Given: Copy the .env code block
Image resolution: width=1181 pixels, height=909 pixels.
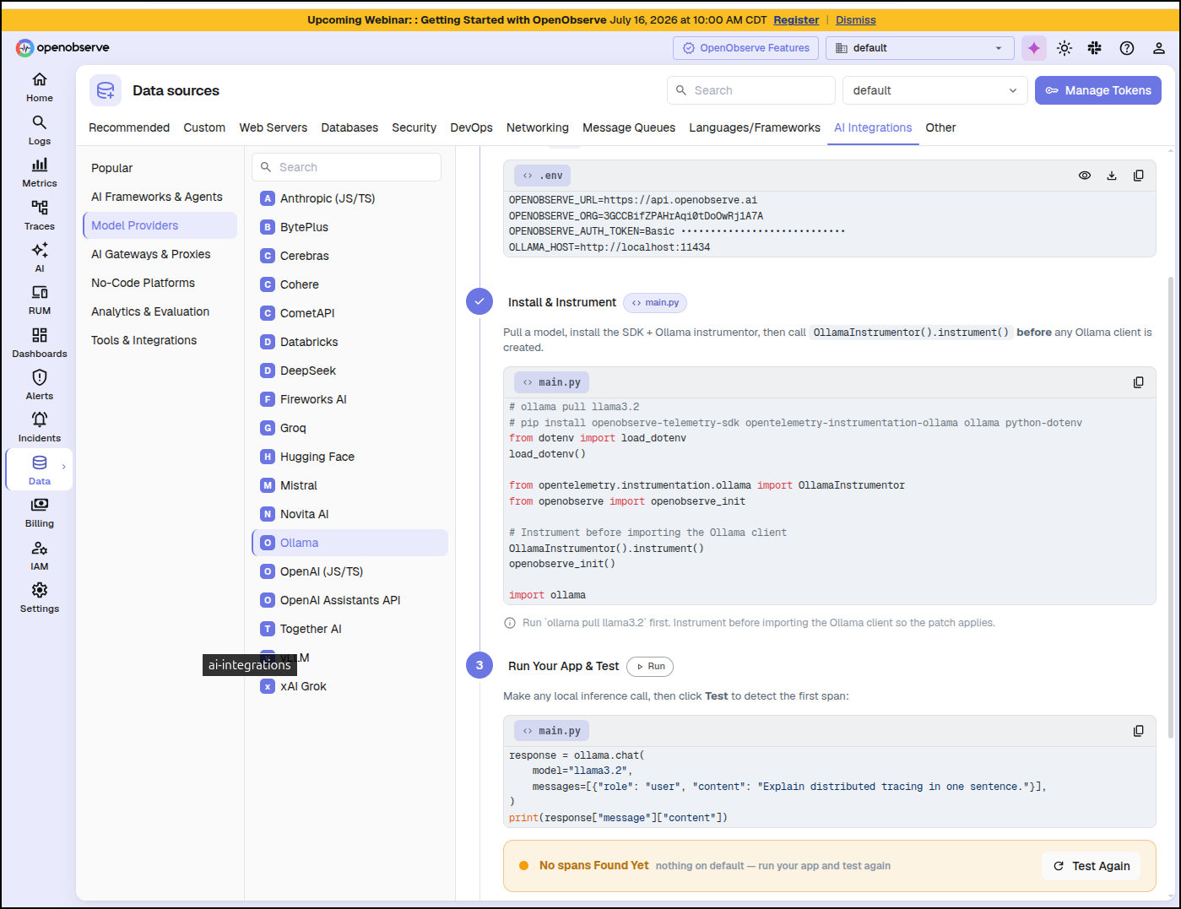Looking at the screenshot, I should click(x=1138, y=176).
